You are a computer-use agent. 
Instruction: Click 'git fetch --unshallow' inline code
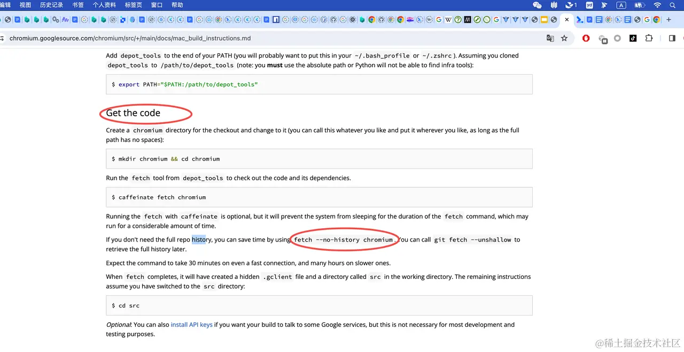click(472, 240)
